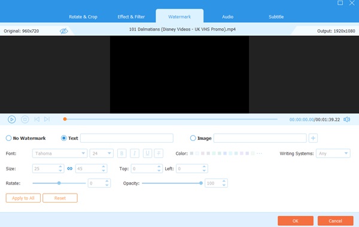Click the 'Original: 960x720' label
359x227 pixels.
[x=22, y=31]
